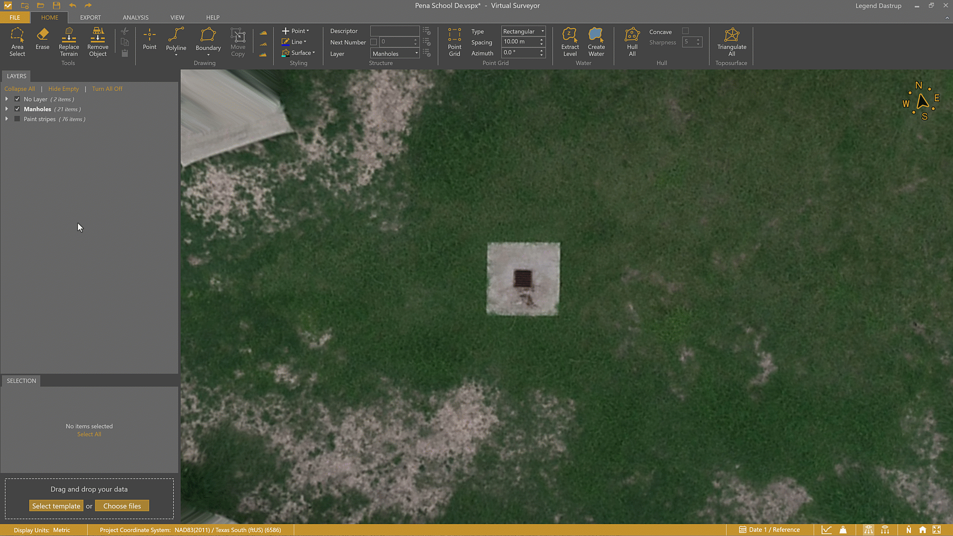
Task: Click the fullscreen extents status icon
Action: [x=937, y=530]
